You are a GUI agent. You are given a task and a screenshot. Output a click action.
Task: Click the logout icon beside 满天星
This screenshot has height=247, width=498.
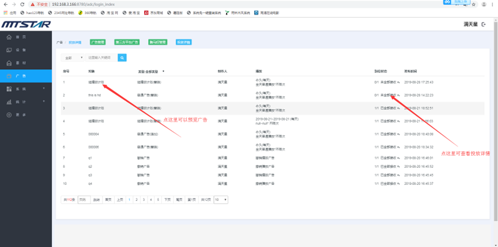tap(484, 24)
